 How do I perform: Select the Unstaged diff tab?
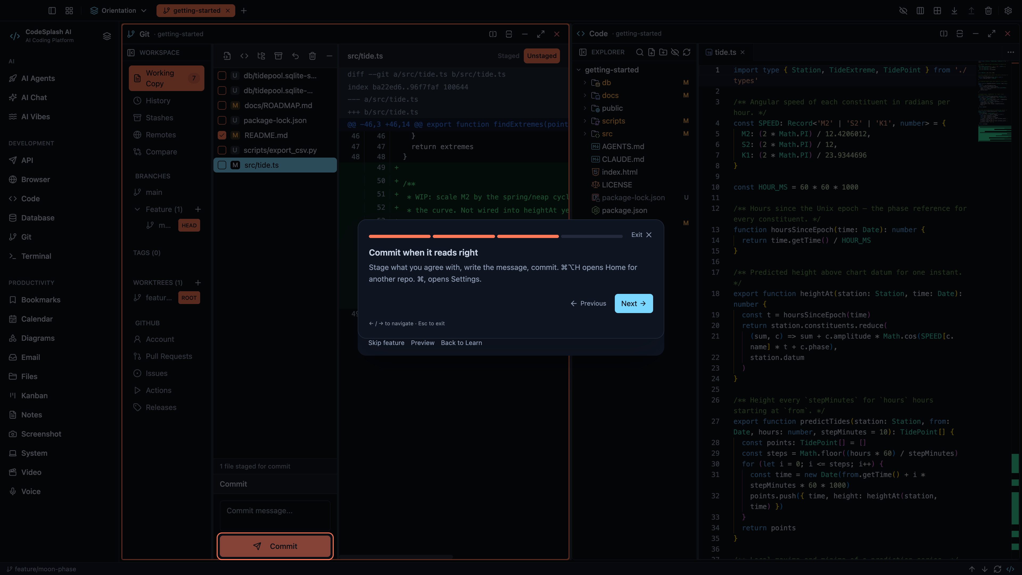542,56
